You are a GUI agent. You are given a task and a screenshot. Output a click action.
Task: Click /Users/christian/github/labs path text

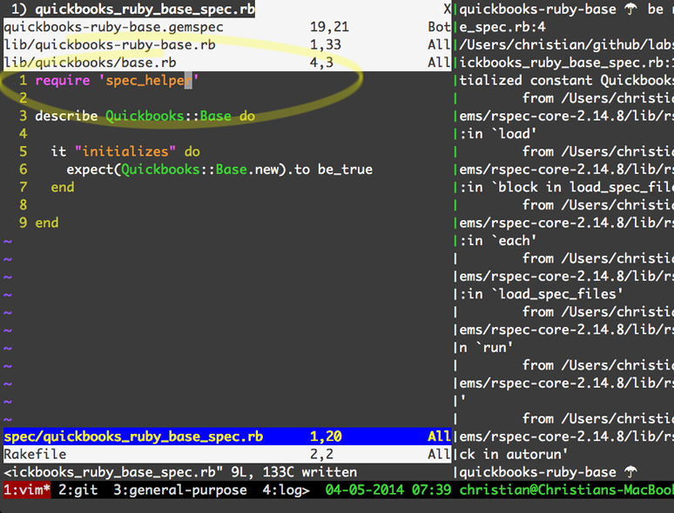[x=566, y=44]
